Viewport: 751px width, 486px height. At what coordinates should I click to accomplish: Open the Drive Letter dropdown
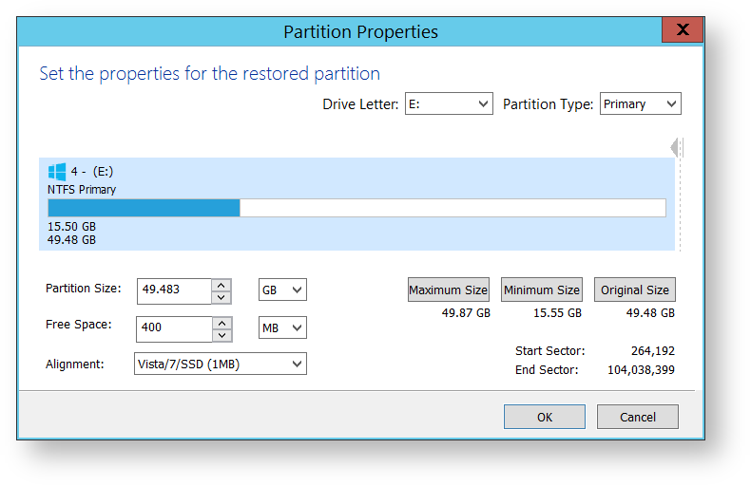[x=449, y=103]
